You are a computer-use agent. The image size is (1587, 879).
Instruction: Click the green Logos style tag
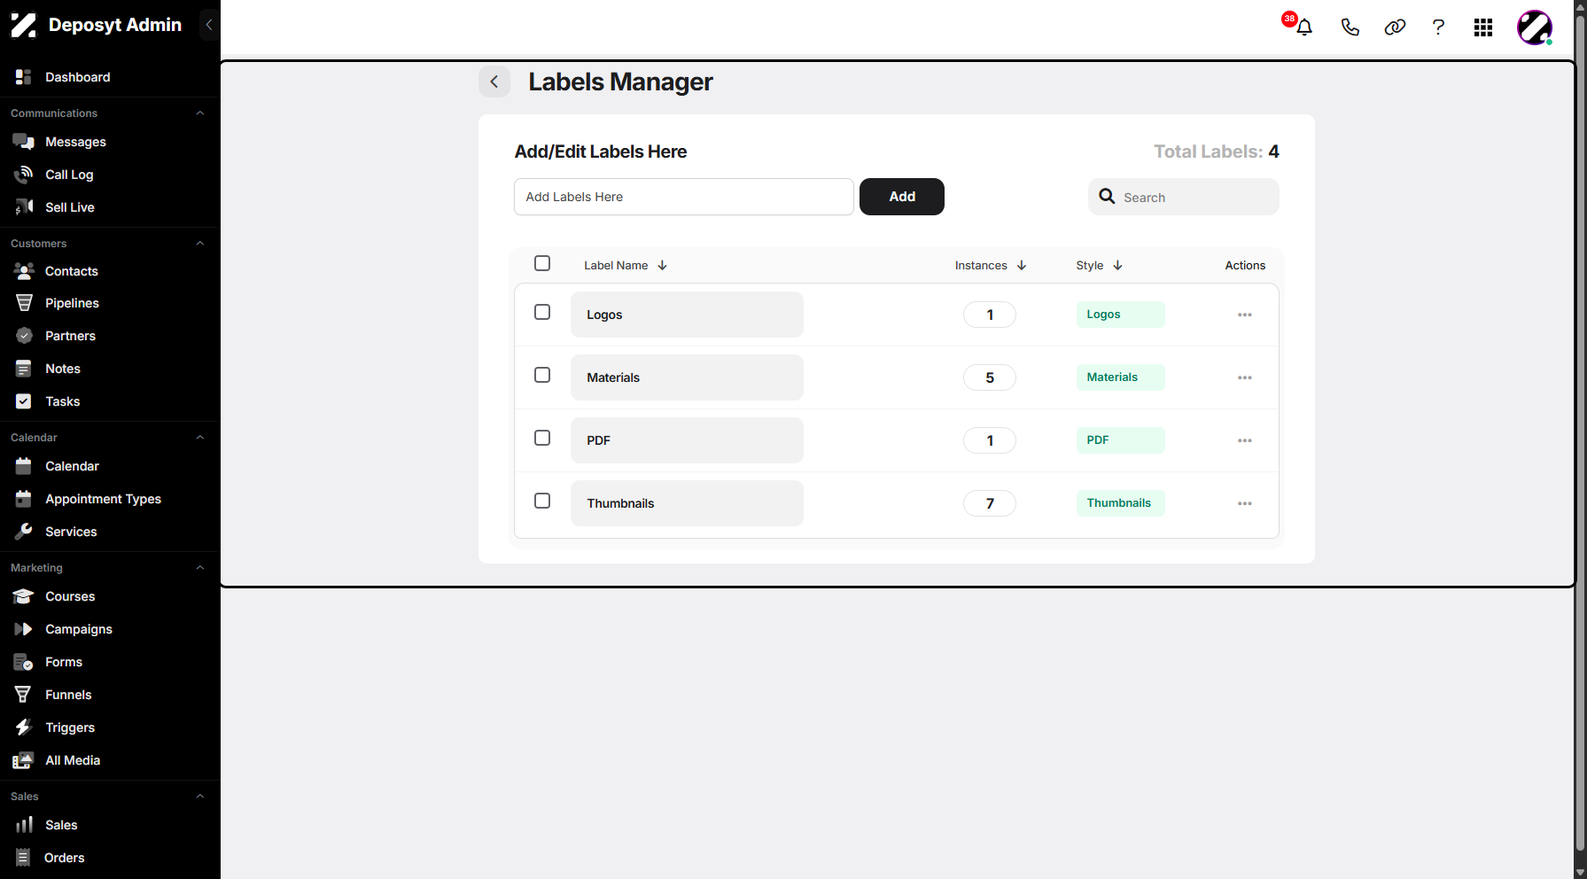pyautogui.click(x=1120, y=315)
